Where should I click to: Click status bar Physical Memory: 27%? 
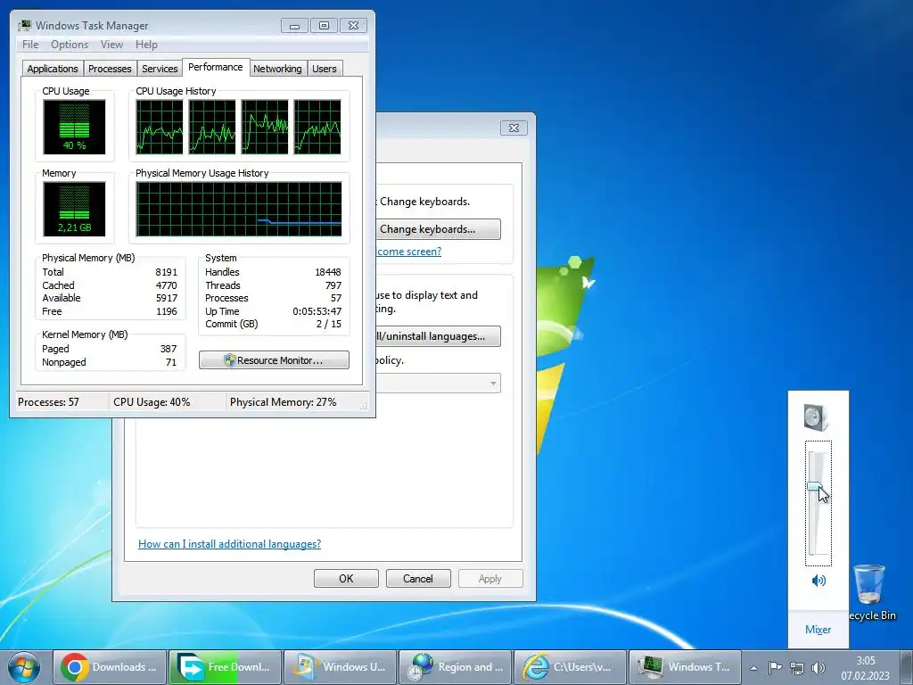(283, 402)
